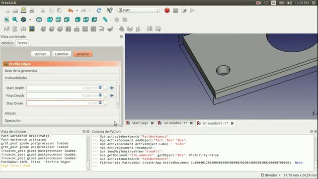Click the New document icon
The image size is (318, 179).
pyautogui.click(x=7, y=10)
